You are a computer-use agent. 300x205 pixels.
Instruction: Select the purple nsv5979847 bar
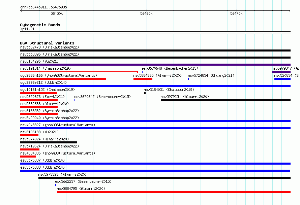[281, 72]
